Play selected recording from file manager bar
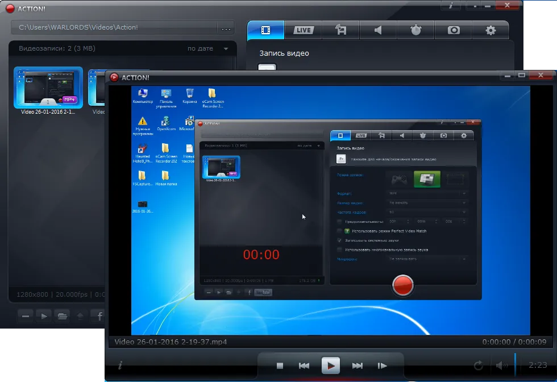This screenshot has height=382, width=557. 43,315
